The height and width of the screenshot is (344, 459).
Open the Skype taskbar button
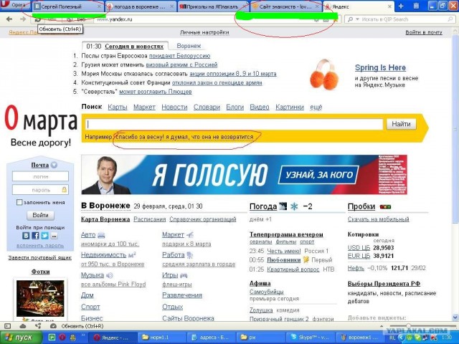(309, 338)
